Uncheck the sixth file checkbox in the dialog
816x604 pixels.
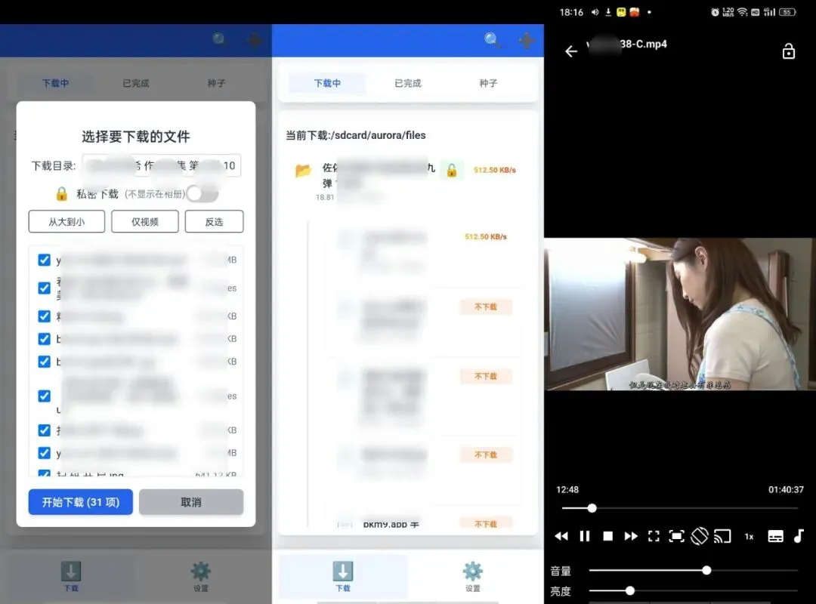[45, 396]
